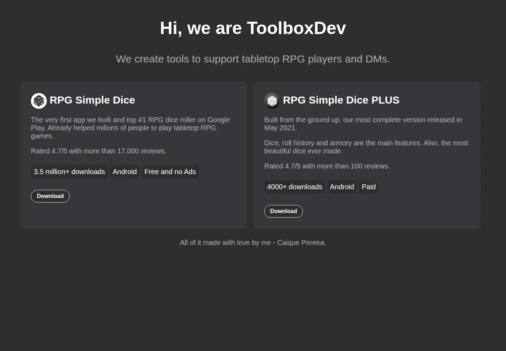The width and height of the screenshot is (506, 351).
Task: Click the '3.5 million+ downloads' tag
Action: click(69, 172)
